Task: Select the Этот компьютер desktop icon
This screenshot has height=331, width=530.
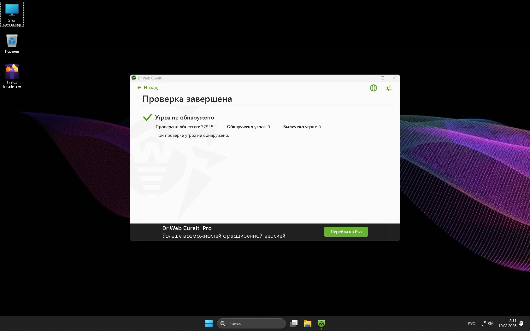Action: (12, 15)
